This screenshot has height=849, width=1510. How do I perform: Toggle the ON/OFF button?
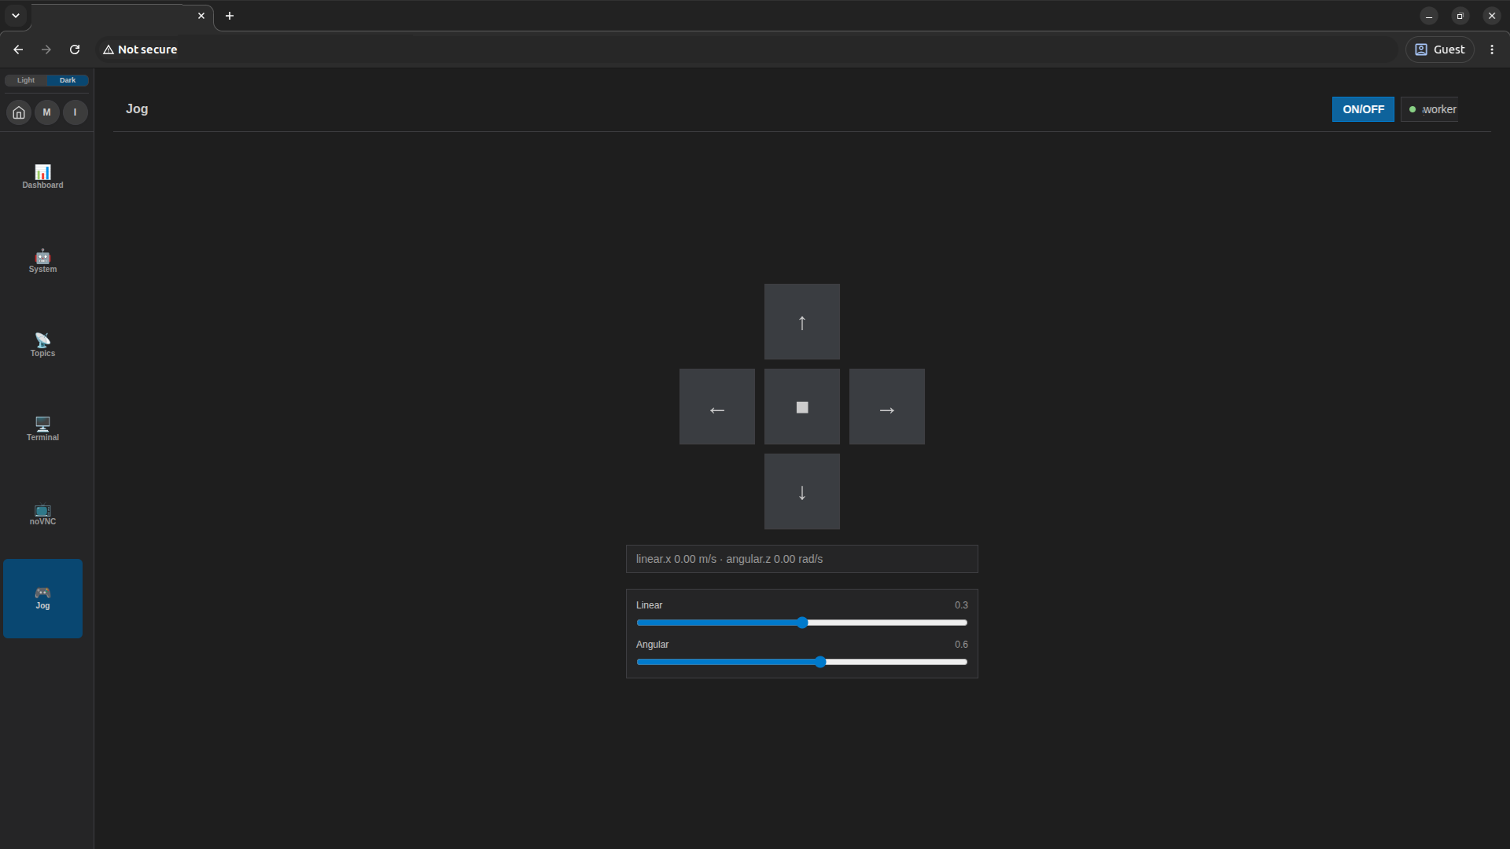coord(1363,109)
